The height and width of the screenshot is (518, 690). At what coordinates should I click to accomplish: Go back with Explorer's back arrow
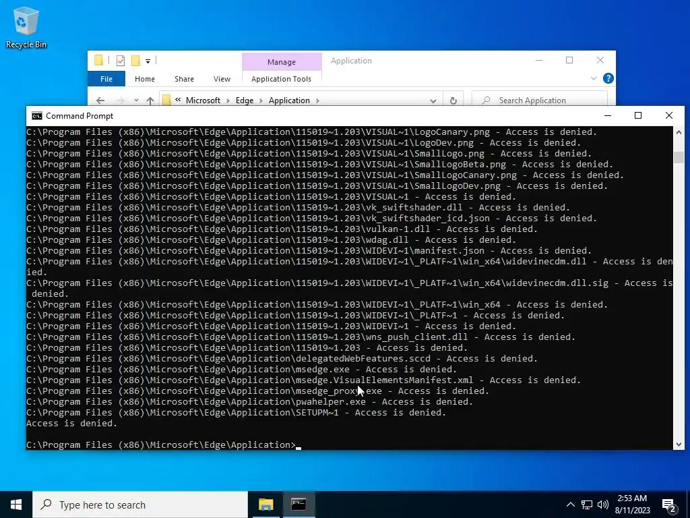(x=100, y=100)
